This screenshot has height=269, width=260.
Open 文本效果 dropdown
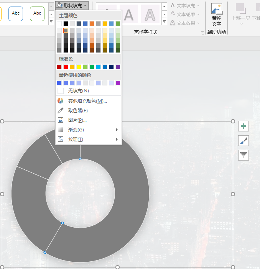click(x=185, y=23)
